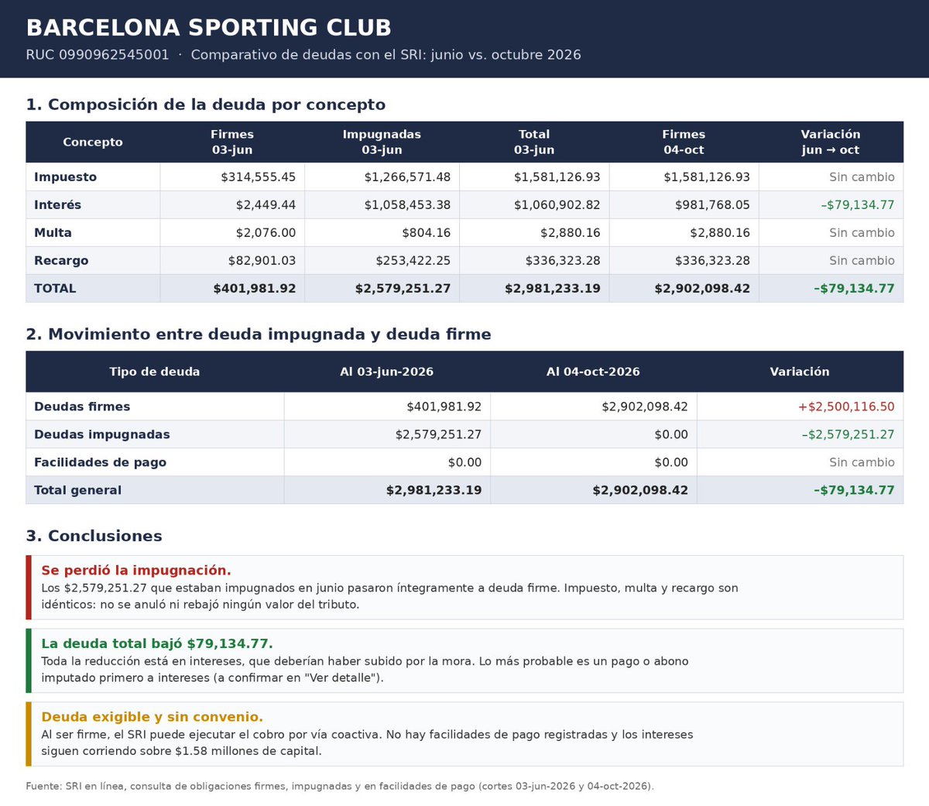Click the Multa impugnadas value $804.16
Image resolution: width=929 pixels, height=806 pixels.
point(427,233)
